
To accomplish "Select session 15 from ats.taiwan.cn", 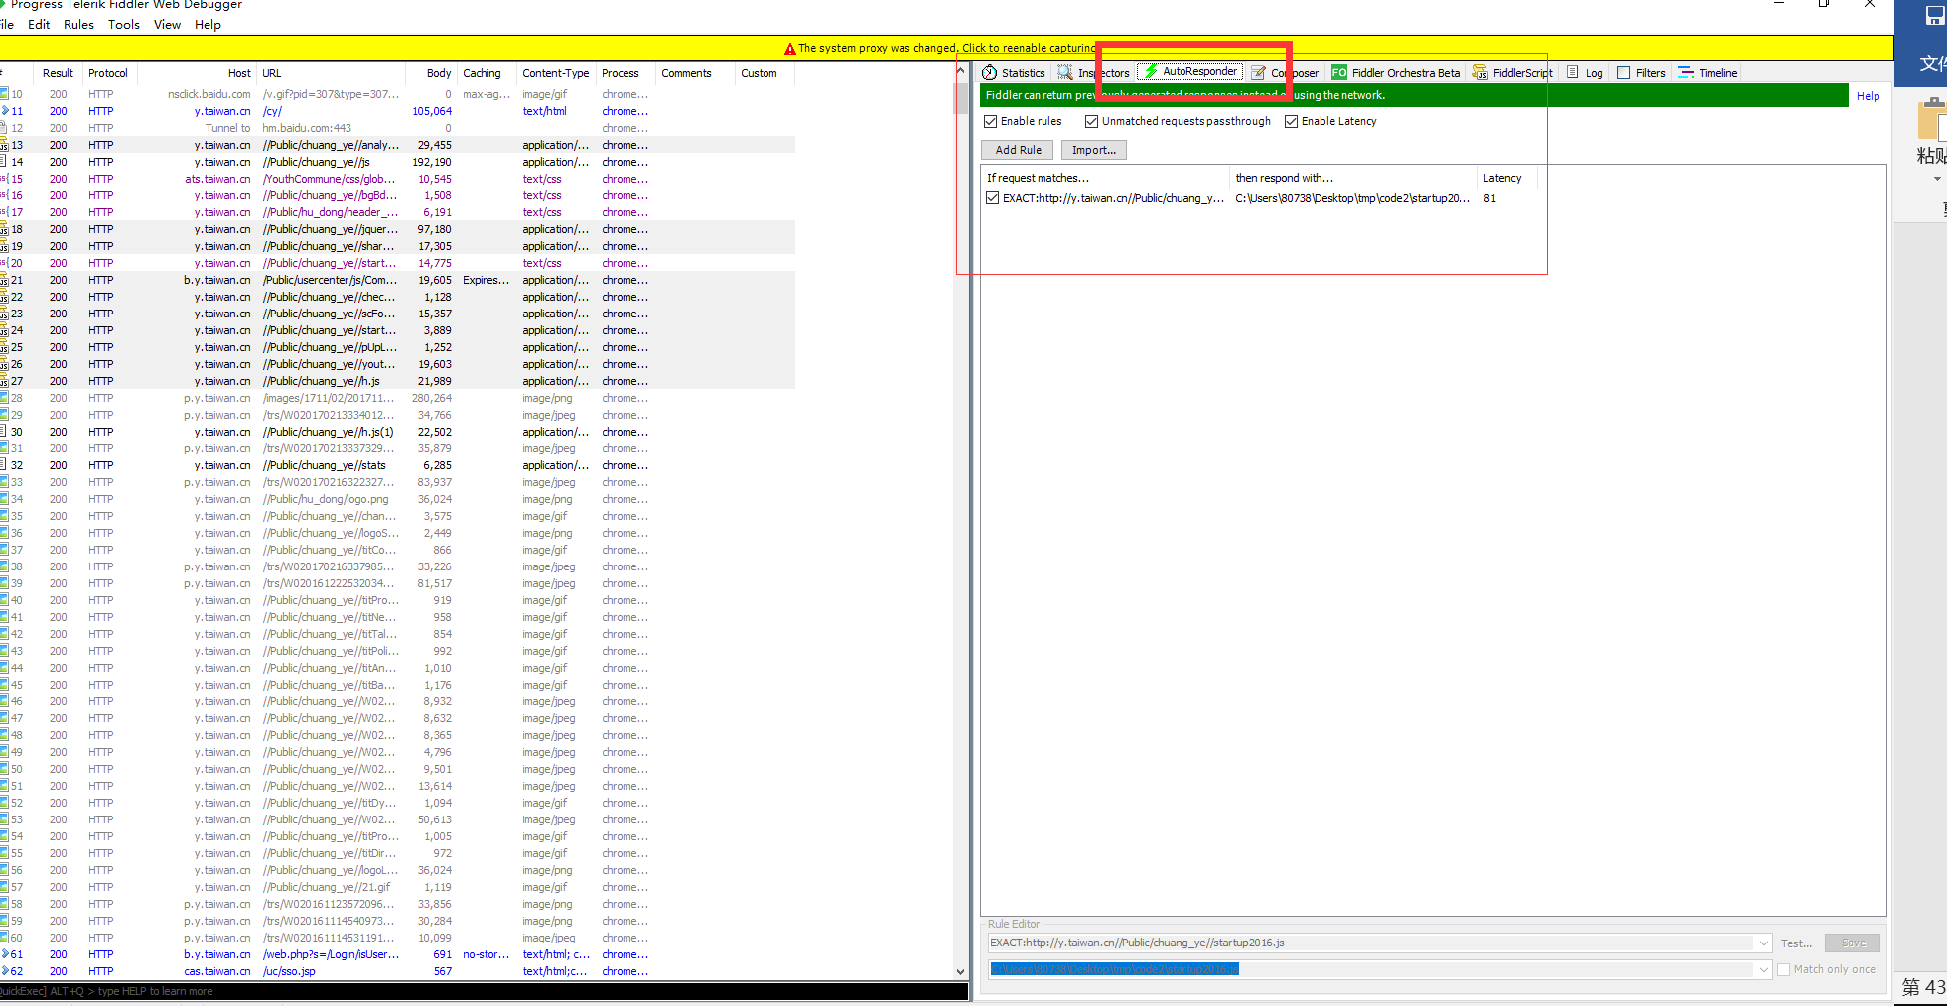I will (397, 179).
